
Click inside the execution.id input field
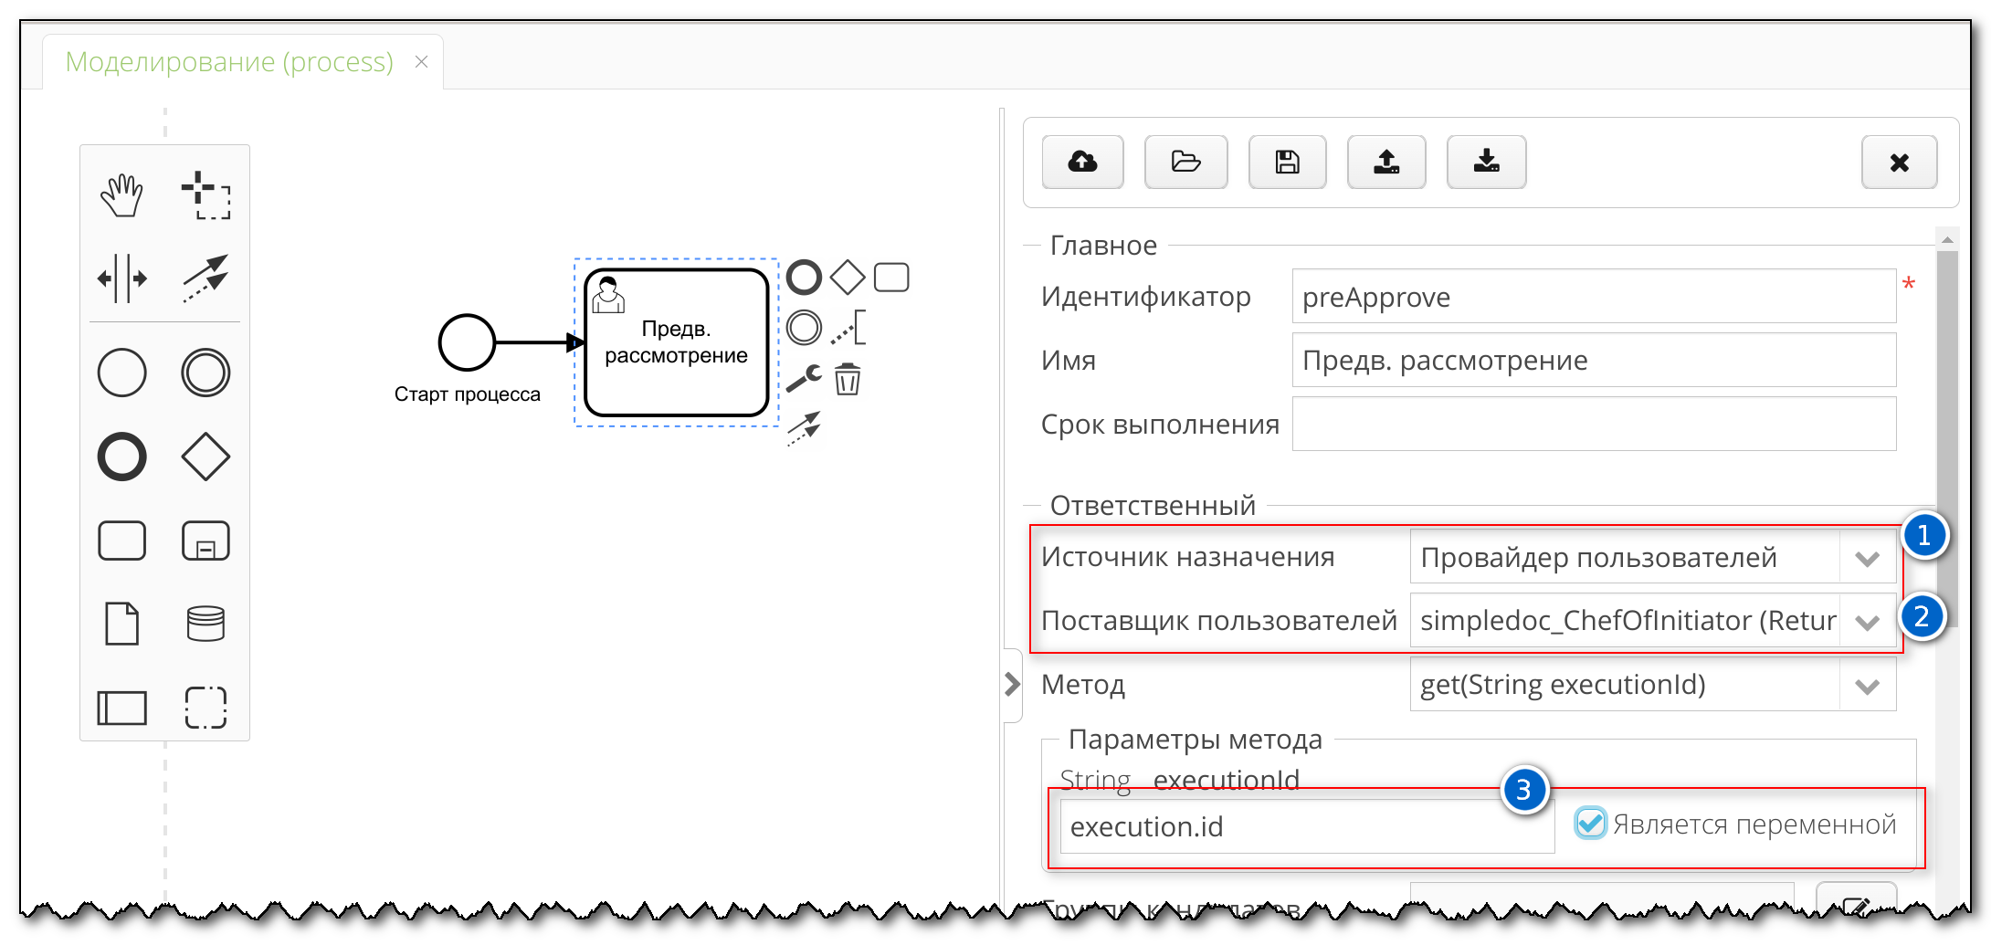pos(1306,826)
